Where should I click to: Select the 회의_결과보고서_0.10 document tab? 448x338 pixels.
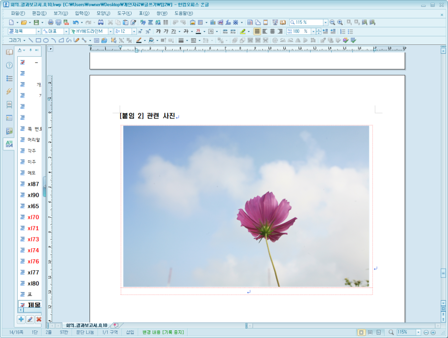pyautogui.click(x=86, y=325)
